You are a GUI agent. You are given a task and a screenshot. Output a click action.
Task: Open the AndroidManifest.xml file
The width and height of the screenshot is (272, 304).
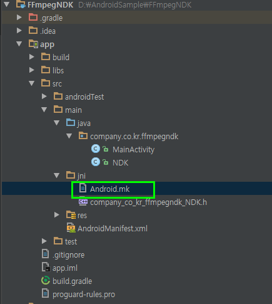tap(113, 229)
